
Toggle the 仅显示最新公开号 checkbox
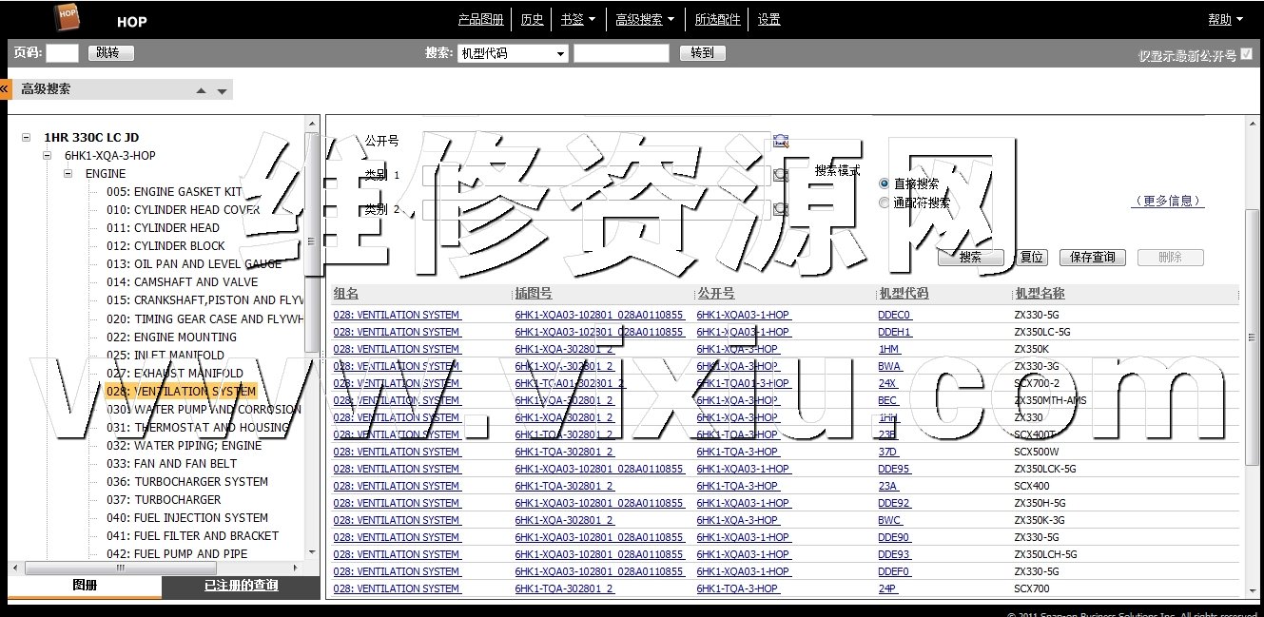coord(1247,55)
